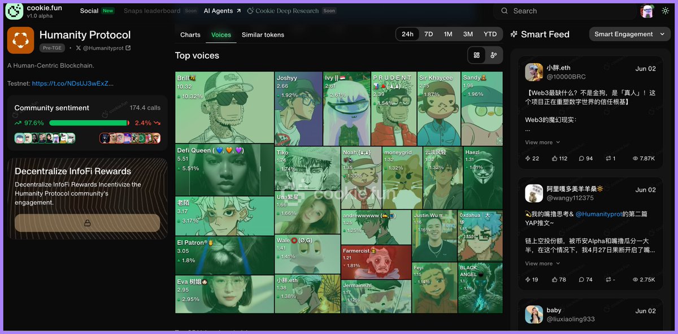Screen dimensions: 678x334
Task: Open Ivy's voice tile
Action: [x=347, y=109]
